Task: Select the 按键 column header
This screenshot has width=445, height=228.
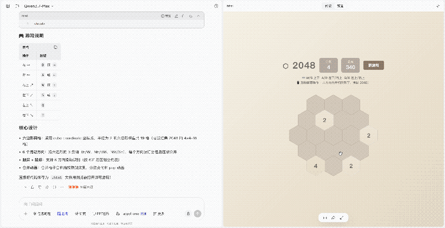Action: coord(43,55)
